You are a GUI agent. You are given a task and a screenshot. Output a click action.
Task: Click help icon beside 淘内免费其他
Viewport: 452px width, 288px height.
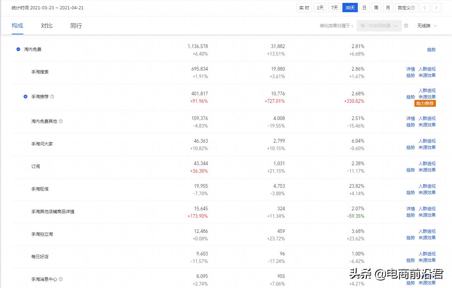pyautogui.click(x=61, y=121)
